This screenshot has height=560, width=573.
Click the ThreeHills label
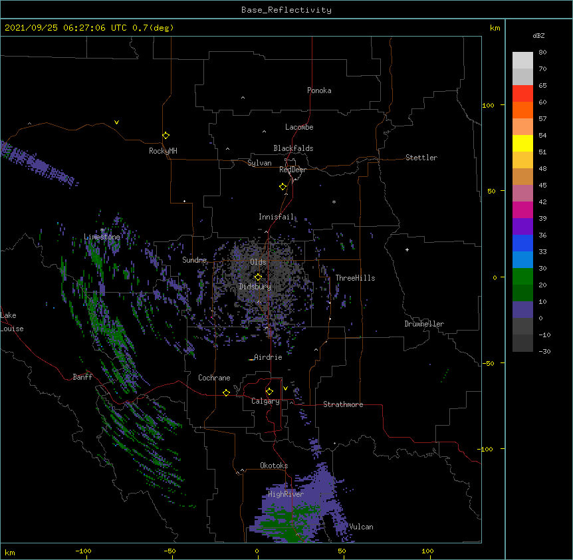[x=355, y=278]
